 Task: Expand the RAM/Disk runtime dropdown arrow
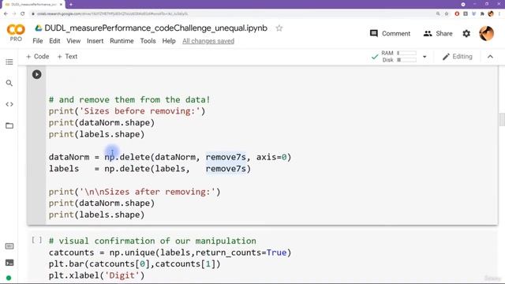(425, 57)
